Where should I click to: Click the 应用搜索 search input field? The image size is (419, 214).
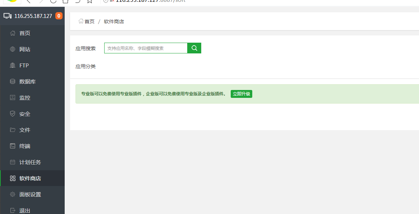(x=146, y=48)
